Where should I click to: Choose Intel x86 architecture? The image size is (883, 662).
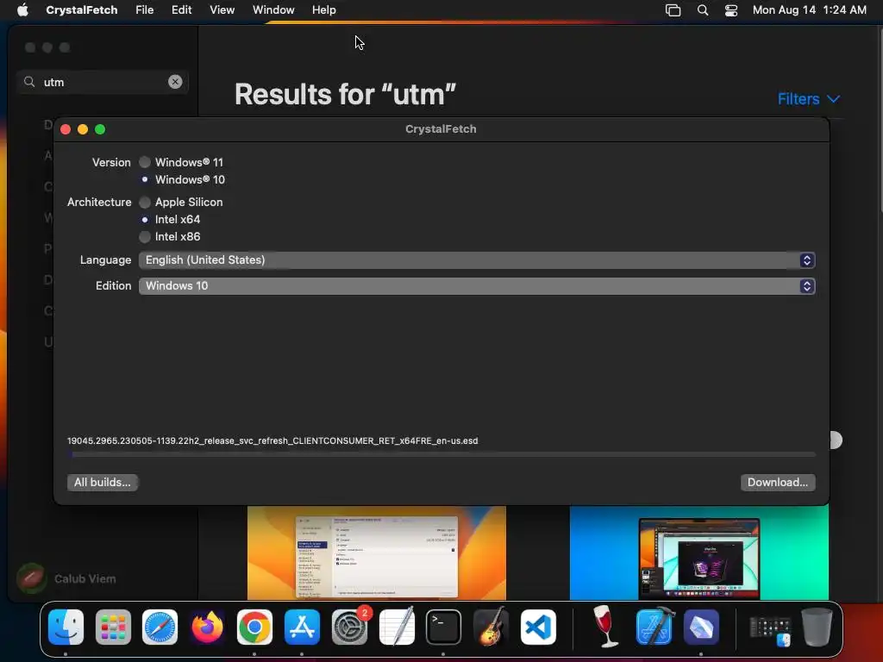click(x=145, y=236)
